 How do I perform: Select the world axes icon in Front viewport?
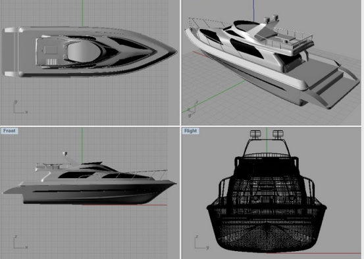pos(20,243)
